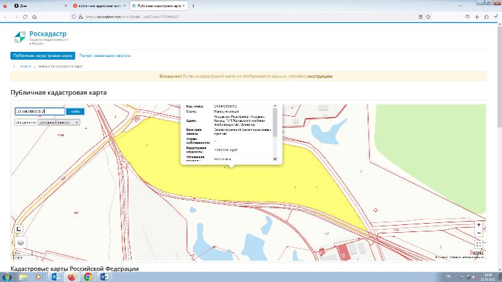Screen dimensions: 502x282
Task: Zoom in the map with plus button
Action: 478,224
